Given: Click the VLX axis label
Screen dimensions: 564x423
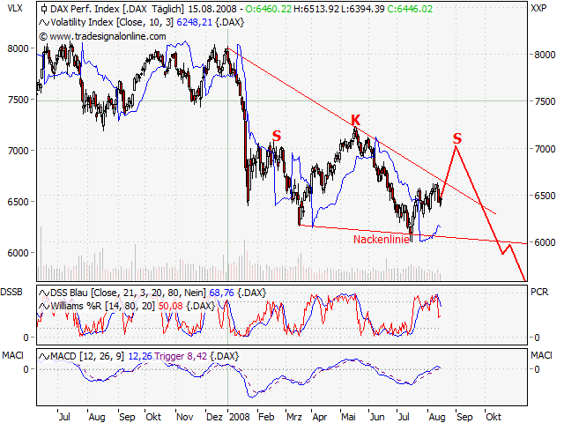Looking at the screenshot, I should [15, 8].
